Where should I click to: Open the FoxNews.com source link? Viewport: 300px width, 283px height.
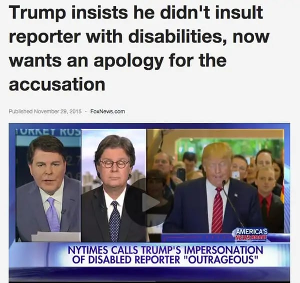tap(107, 111)
